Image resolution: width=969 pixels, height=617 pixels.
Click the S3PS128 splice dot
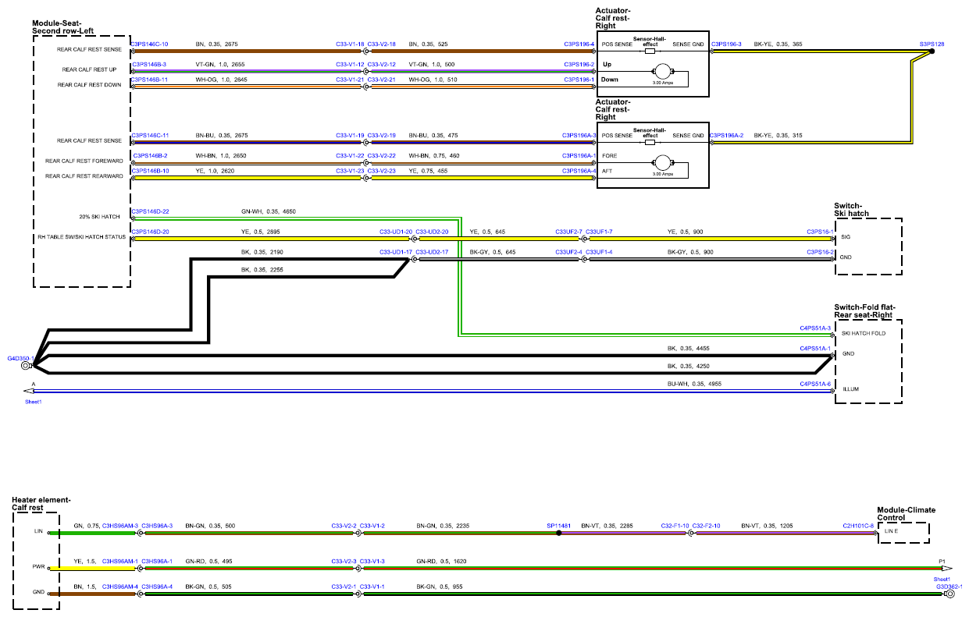(x=932, y=53)
